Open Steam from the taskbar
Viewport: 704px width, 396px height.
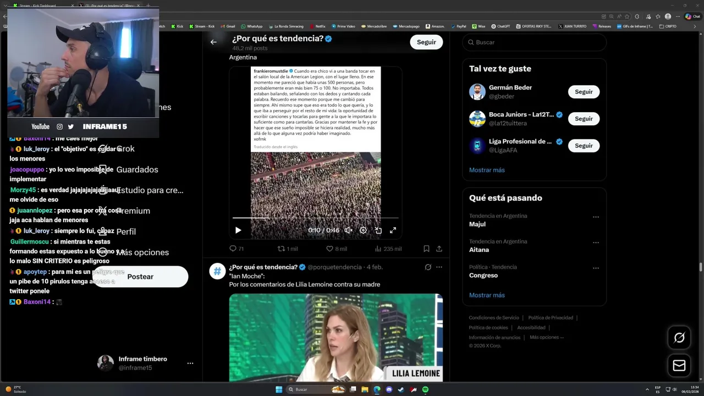coord(401,389)
